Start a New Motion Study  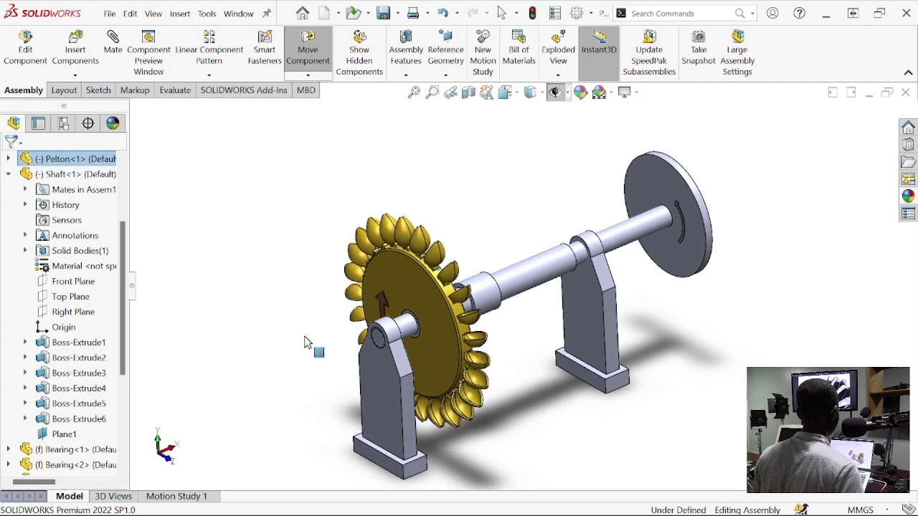click(483, 54)
